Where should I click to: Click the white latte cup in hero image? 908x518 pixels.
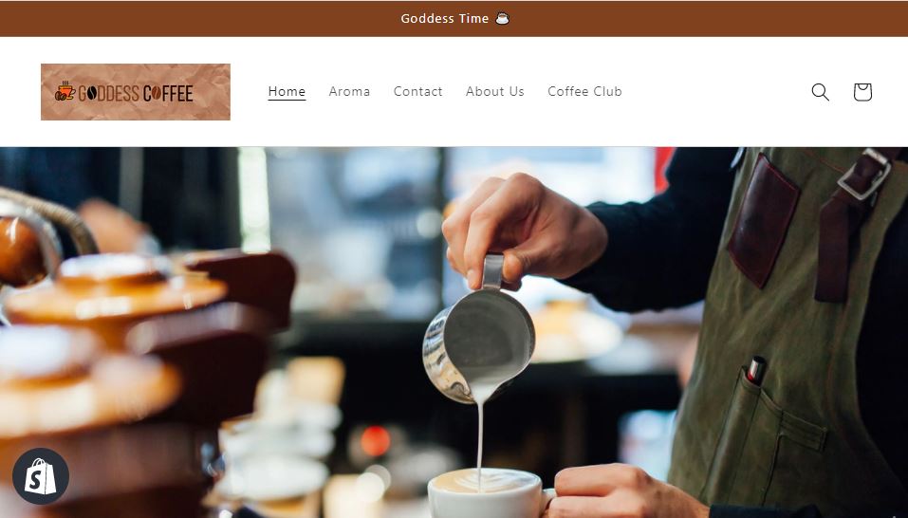pyautogui.click(x=485, y=493)
